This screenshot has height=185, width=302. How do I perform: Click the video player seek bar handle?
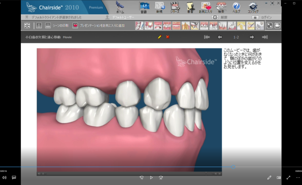[x=233, y=167]
